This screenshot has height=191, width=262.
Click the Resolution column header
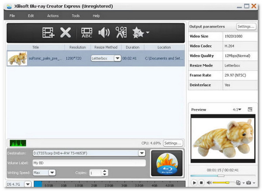tap(78, 47)
